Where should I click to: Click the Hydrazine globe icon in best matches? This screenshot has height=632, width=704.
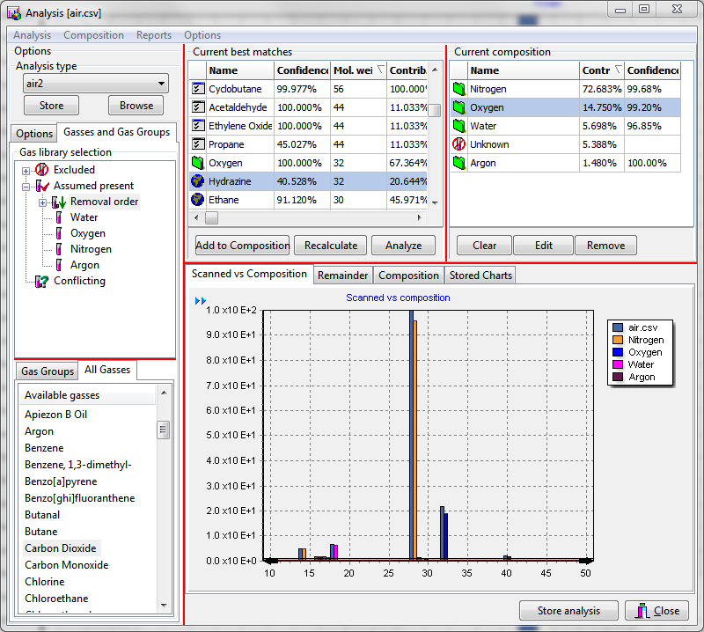(x=198, y=181)
